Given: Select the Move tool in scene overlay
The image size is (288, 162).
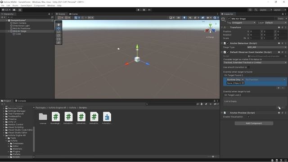Looking at the screenshot, I should tap(58, 28).
